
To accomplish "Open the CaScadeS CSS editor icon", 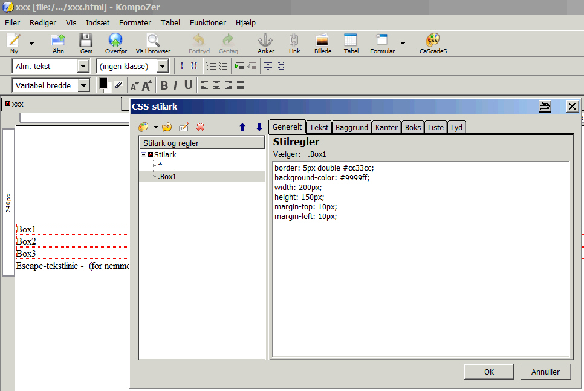I will point(433,41).
